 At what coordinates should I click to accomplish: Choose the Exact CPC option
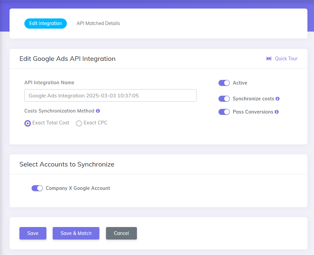(79, 123)
